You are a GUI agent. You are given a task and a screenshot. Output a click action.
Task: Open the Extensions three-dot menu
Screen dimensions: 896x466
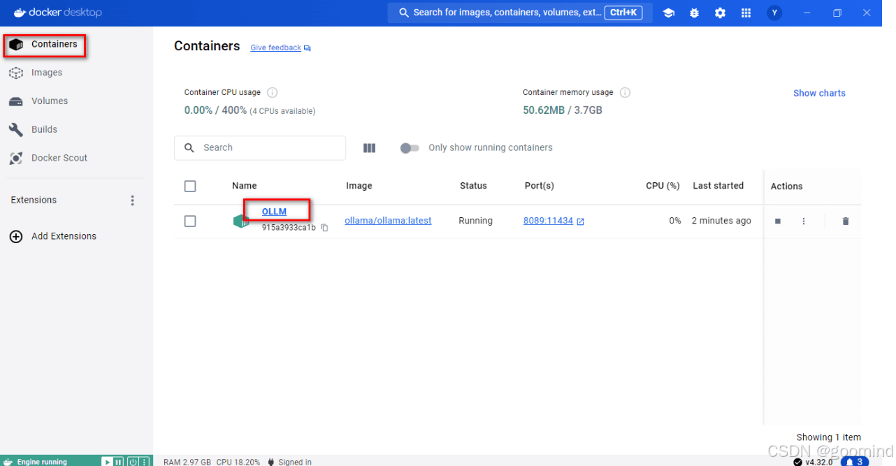pyautogui.click(x=133, y=201)
